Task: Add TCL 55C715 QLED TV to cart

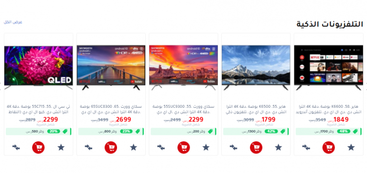Action: point(38,148)
